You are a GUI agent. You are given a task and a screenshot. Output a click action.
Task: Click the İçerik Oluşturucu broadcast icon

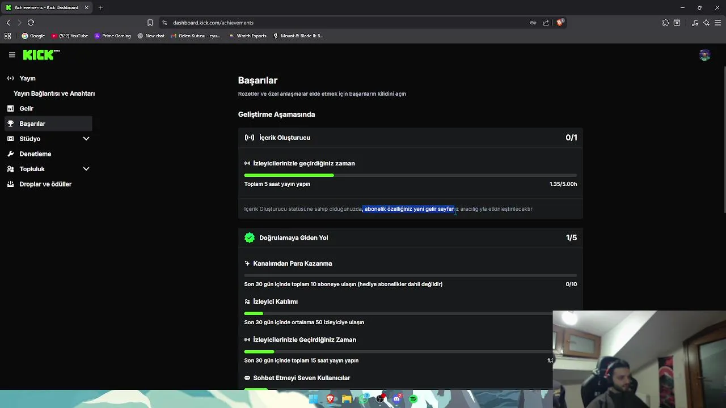pos(250,138)
